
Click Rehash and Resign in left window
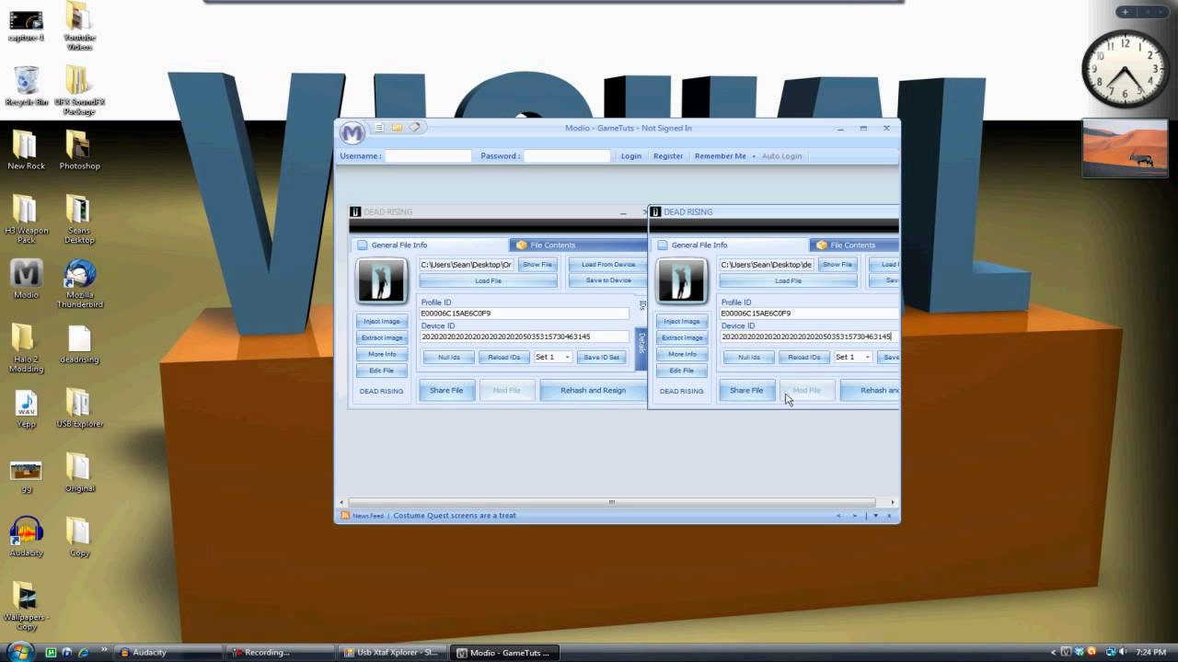point(593,391)
